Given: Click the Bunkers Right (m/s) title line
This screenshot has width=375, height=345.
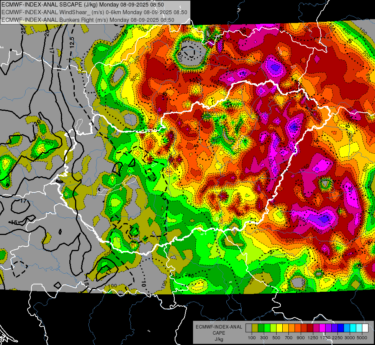Looking at the screenshot, I should point(88,20).
